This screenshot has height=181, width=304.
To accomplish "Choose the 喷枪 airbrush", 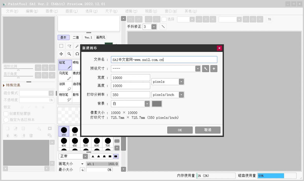I will (x=76, y=65).
